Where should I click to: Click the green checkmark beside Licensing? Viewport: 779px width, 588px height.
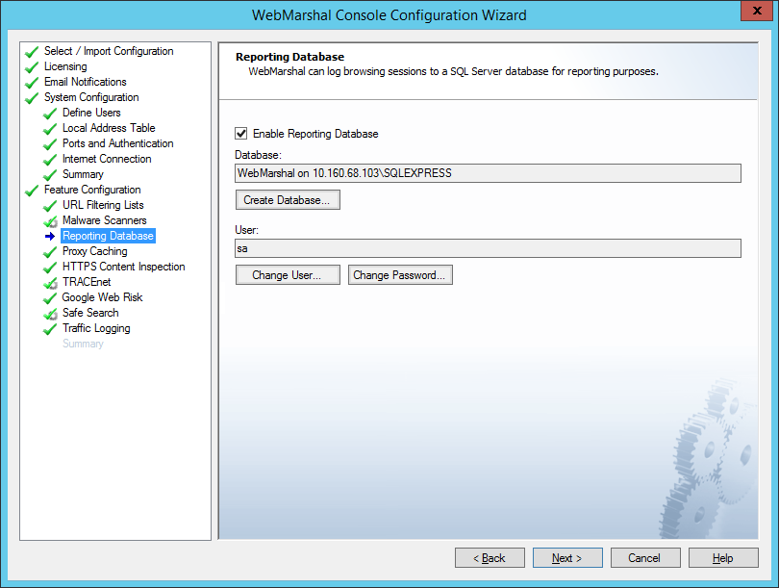coord(32,67)
